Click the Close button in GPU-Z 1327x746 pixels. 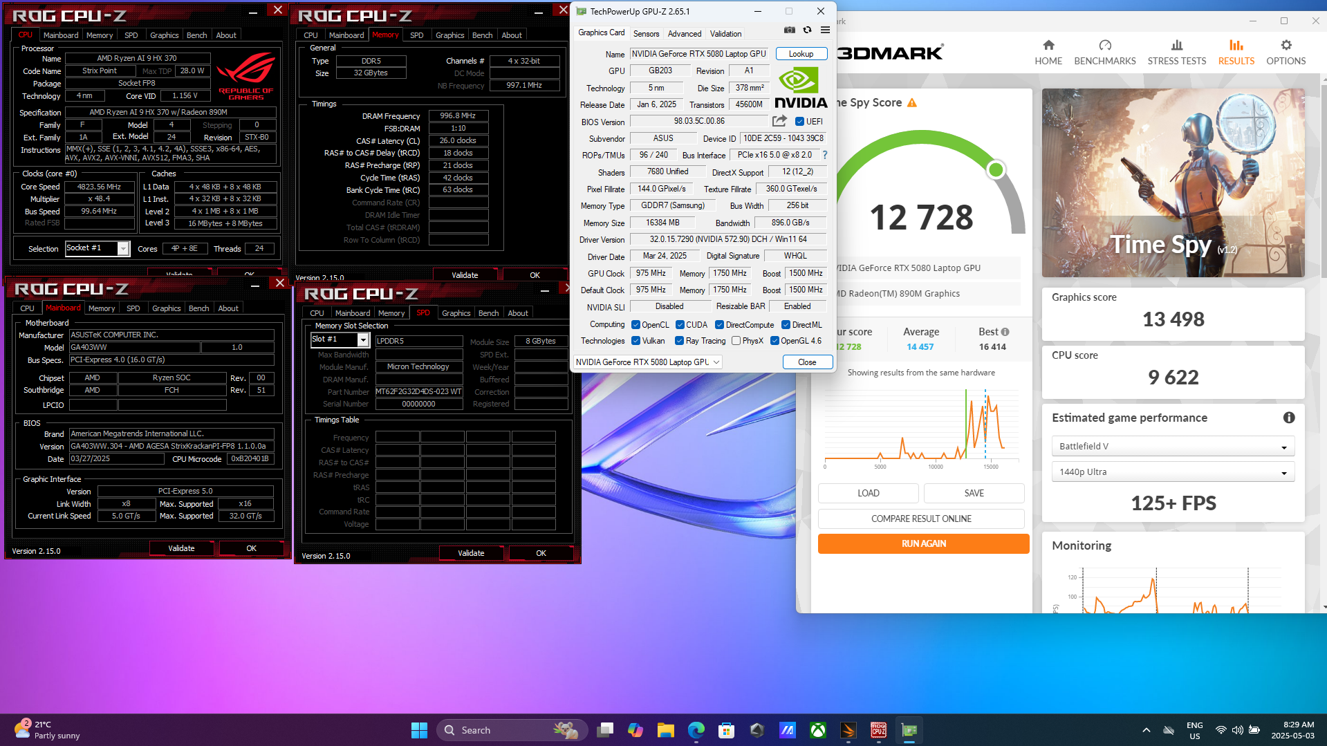pos(807,362)
